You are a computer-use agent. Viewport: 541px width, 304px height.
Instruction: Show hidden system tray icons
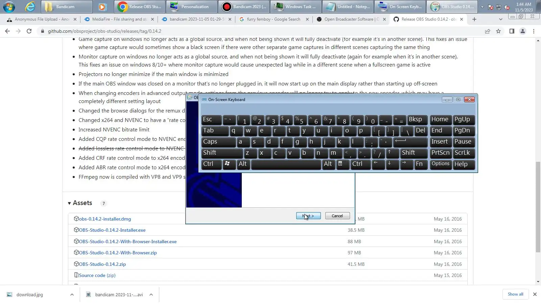[x=482, y=7]
